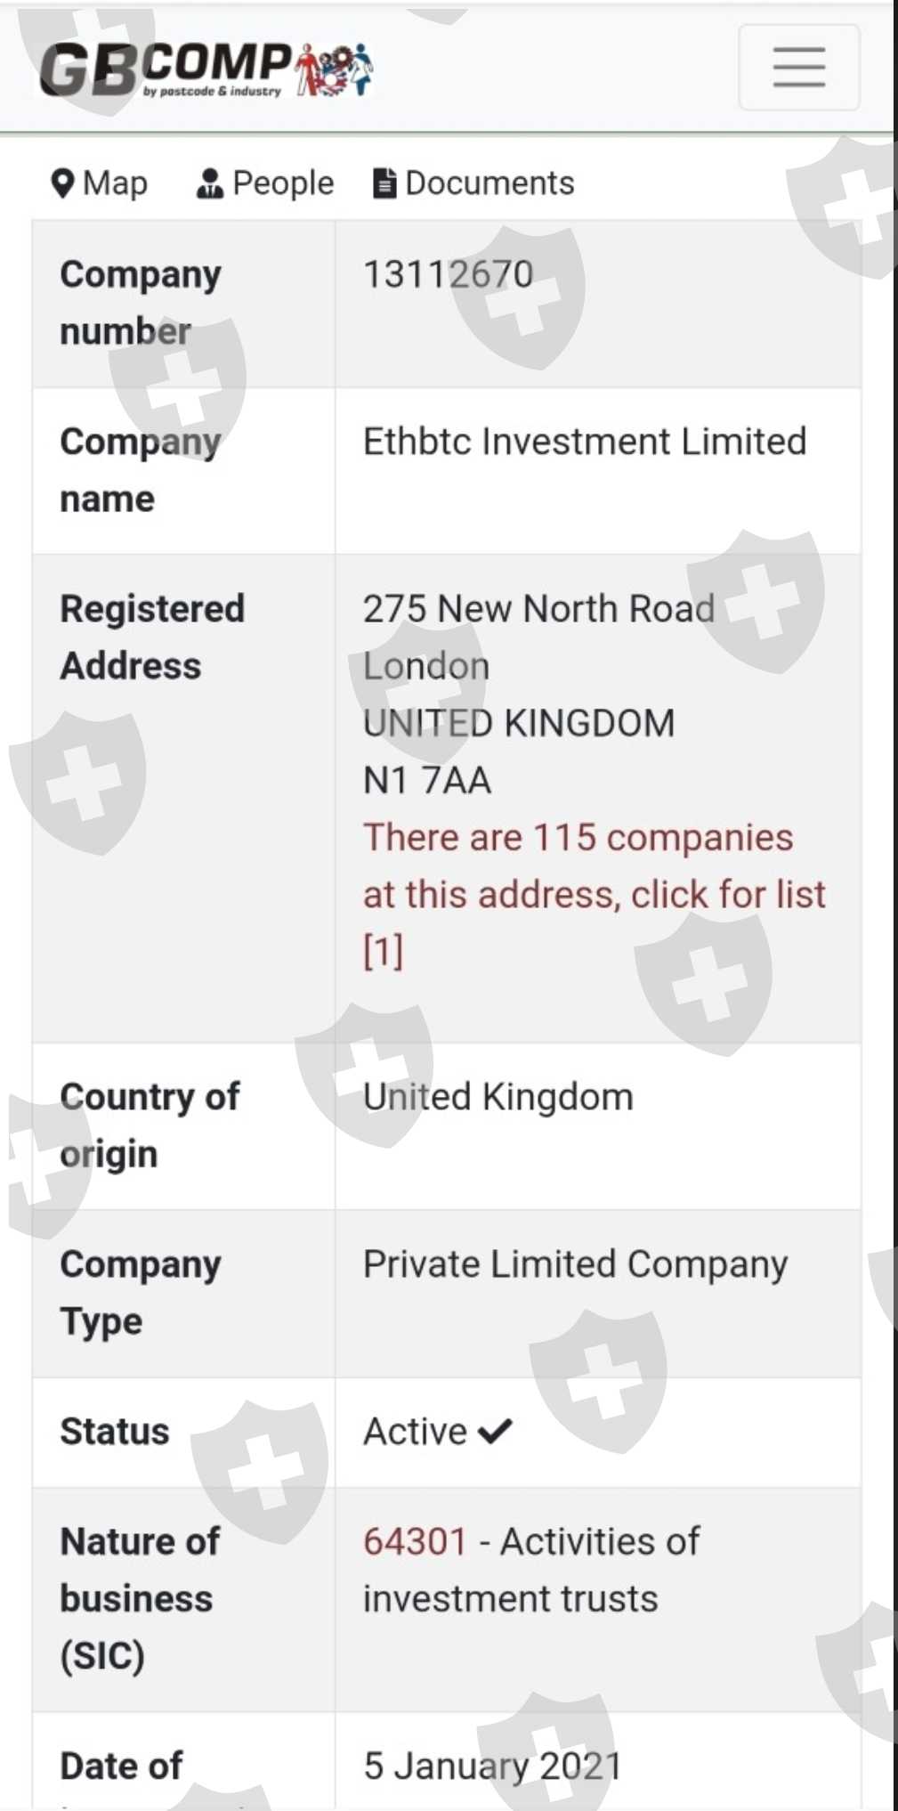The width and height of the screenshot is (898, 1811).
Task: Click the [1] footnote reference
Action: pyautogui.click(x=383, y=951)
